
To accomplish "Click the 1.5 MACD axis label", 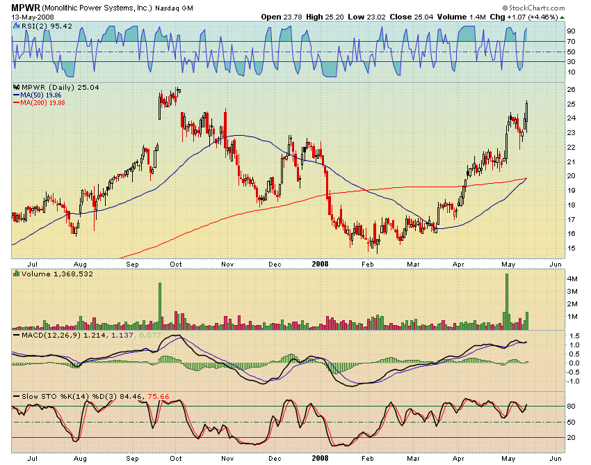I will pos(574,336).
